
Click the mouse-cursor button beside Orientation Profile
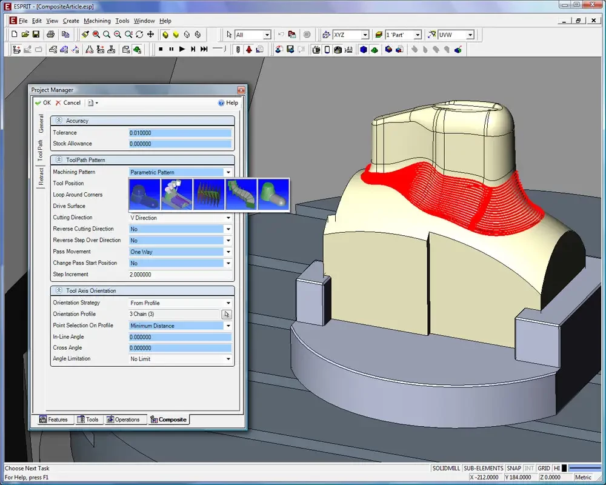227,315
